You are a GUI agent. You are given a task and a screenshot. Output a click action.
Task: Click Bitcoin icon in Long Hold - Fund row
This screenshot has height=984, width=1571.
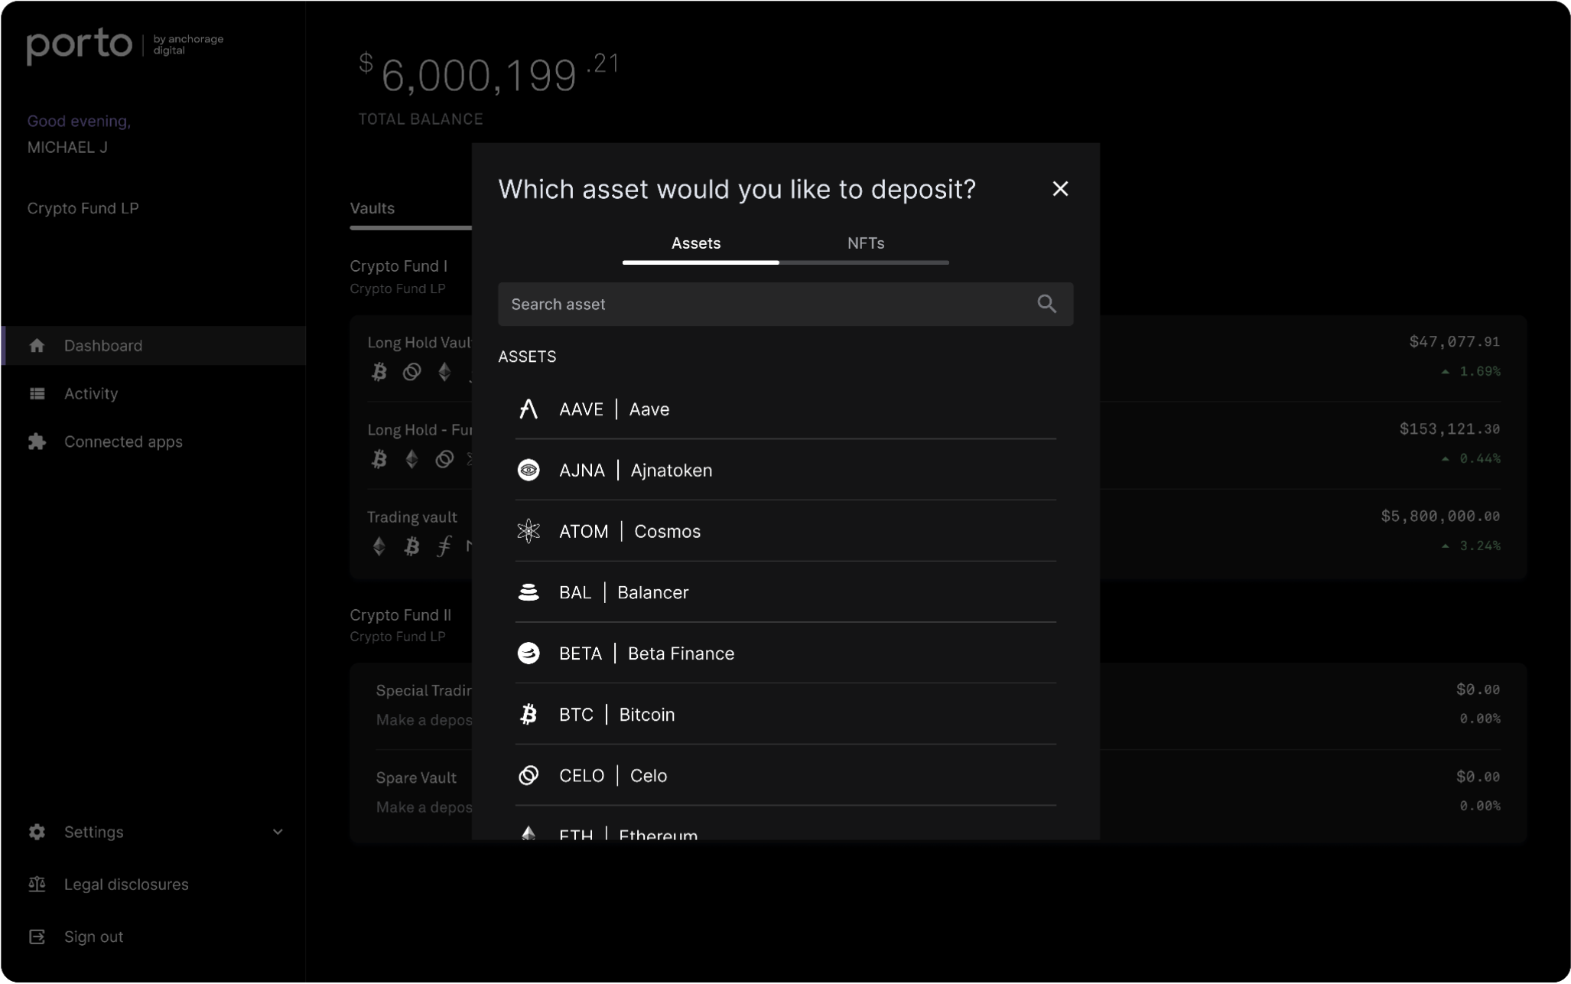tap(379, 460)
